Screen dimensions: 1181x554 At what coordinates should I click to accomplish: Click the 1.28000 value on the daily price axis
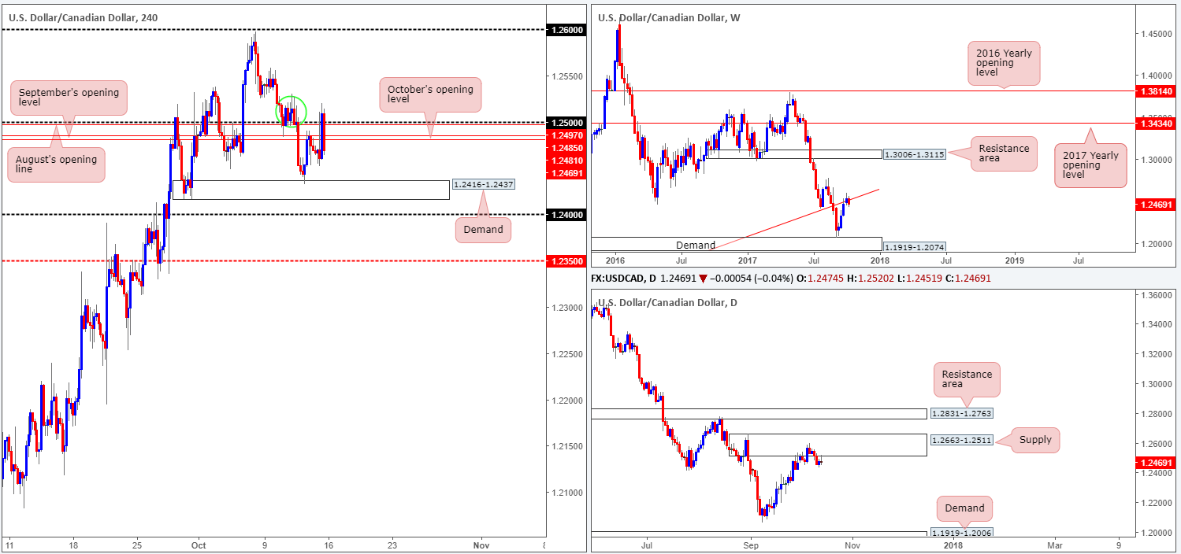1157,414
